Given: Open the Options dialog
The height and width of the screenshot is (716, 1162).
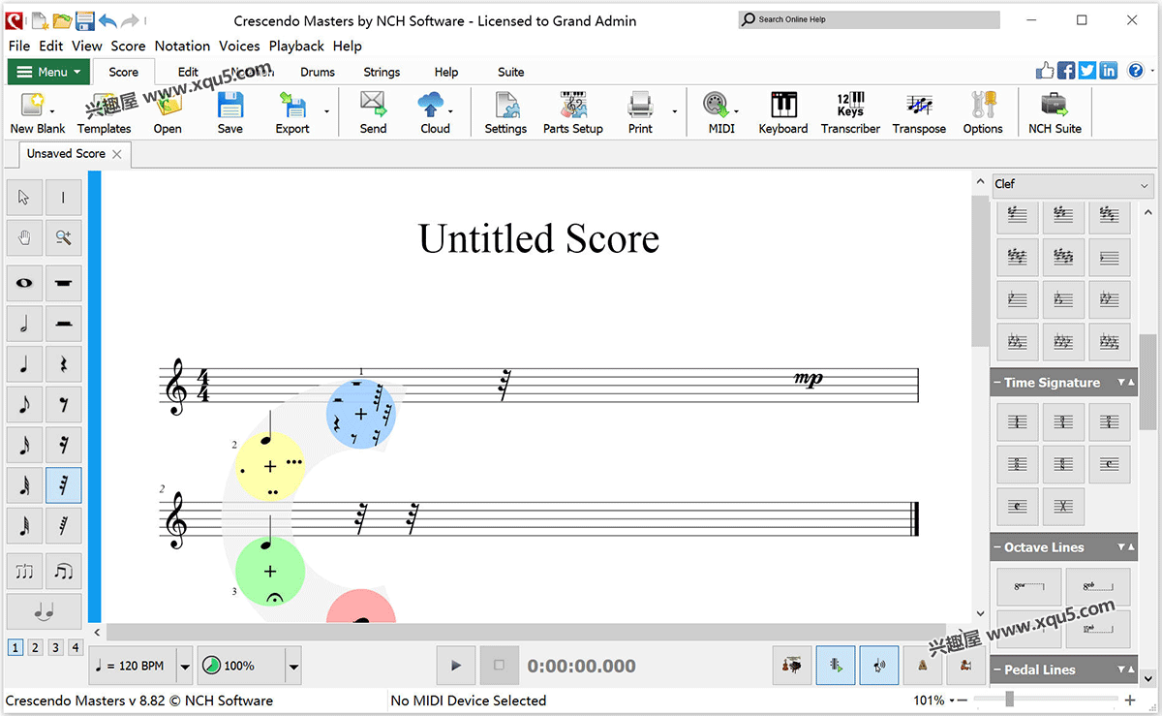Looking at the screenshot, I should coord(983,111).
